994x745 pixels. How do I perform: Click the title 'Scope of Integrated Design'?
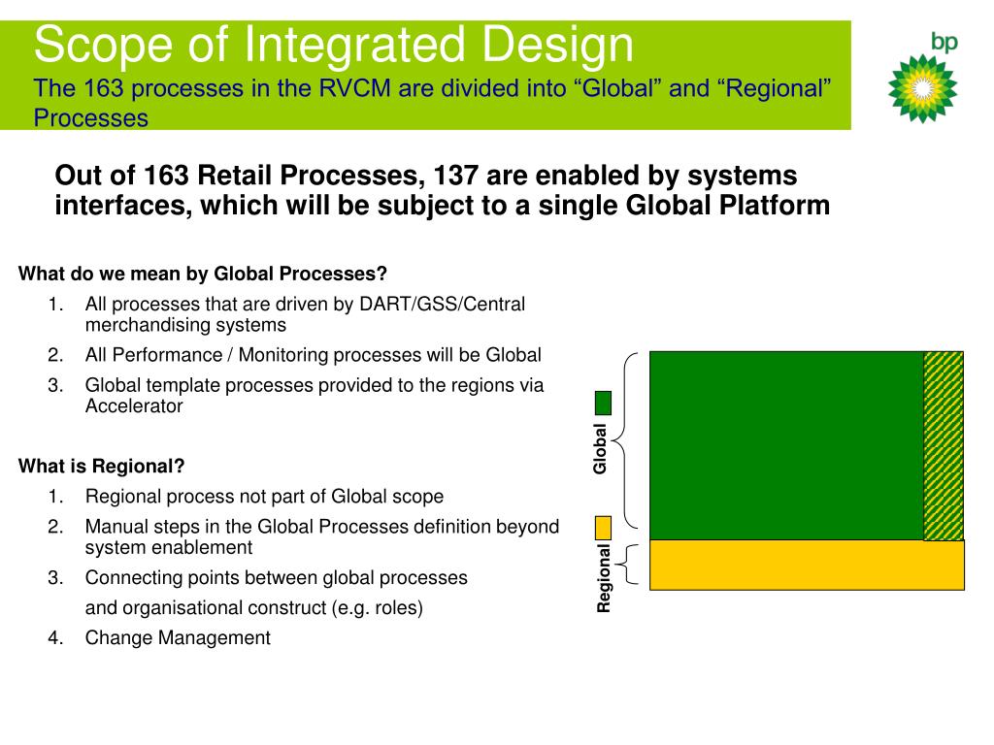334,45
